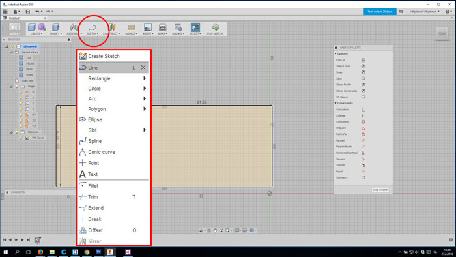The height and width of the screenshot is (257, 456).
Task: Click the Windows Start button
Action: [x=5, y=252]
